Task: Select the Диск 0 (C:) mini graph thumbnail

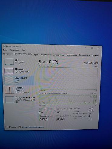Action: coord(9,80)
